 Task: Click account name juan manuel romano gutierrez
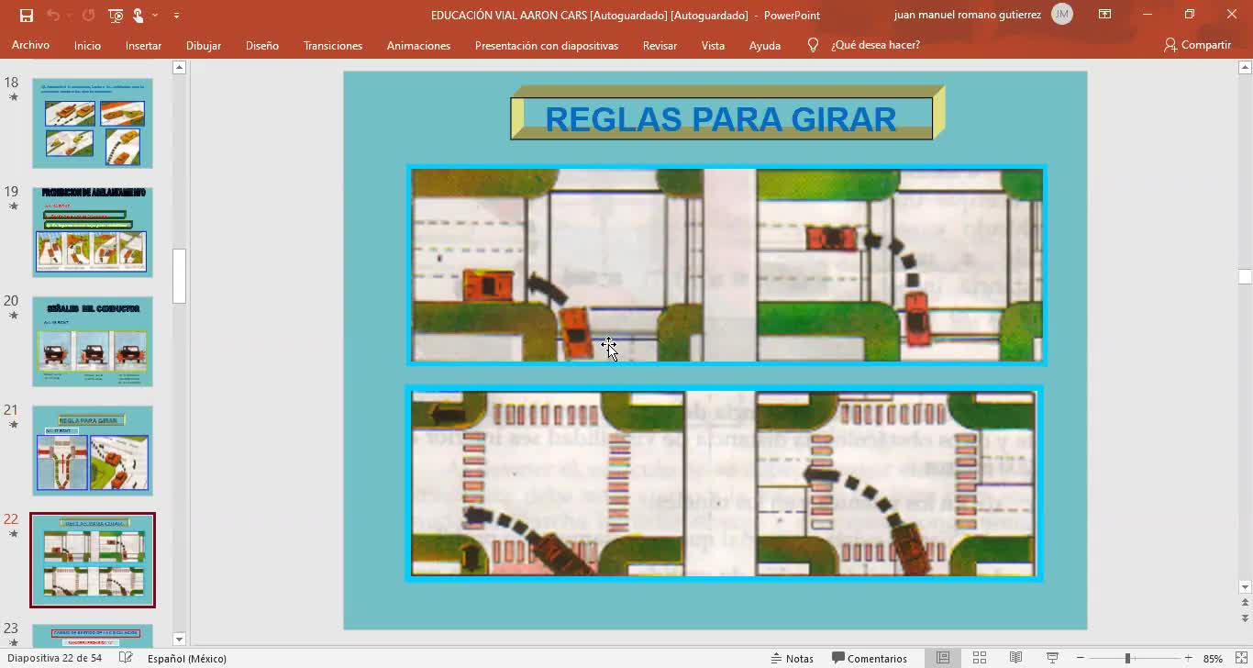point(967,15)
